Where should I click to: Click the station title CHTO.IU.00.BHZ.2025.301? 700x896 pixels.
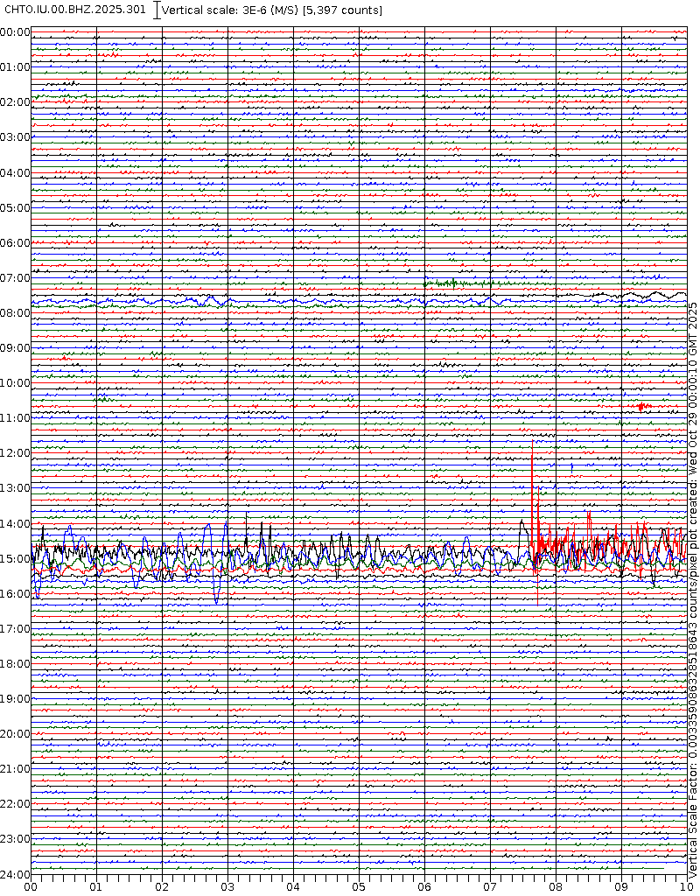(75, 10)
